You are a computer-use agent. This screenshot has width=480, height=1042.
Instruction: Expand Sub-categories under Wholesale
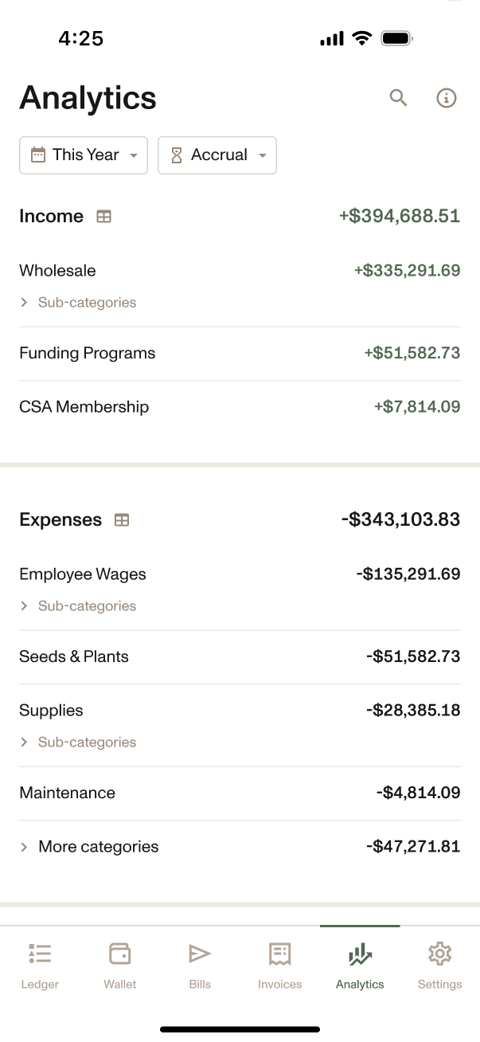78,303
